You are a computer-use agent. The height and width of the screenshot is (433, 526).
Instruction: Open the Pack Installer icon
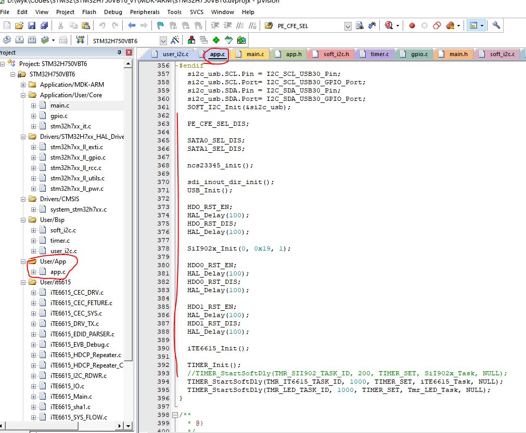[241, 40]
